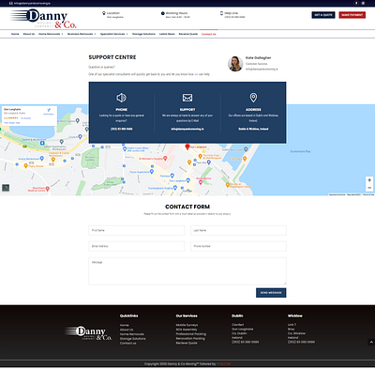This screenshot has height=369, width=375.
Task: Open About Us in the navigation bar
Action: pos(29,34)
